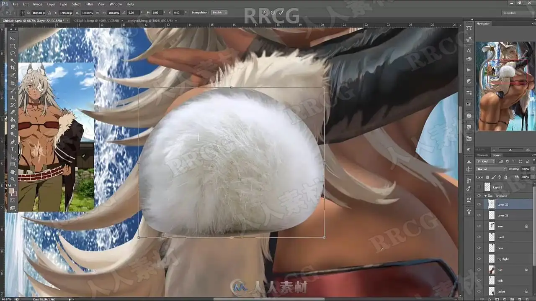The height and width of the screenshot is (301, 536).
Task: Cancel the transform in the options bar
Action: click(x=273, y=13)
